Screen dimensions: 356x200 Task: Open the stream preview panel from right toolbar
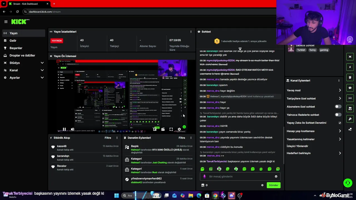click(350, 57)
